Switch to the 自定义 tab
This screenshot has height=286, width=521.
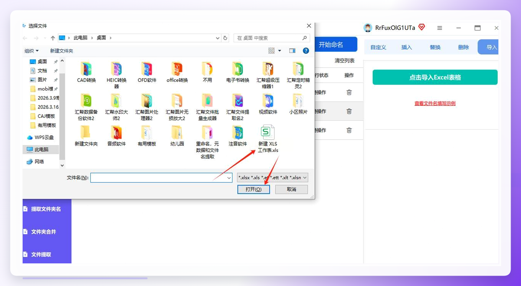point(378,47)
